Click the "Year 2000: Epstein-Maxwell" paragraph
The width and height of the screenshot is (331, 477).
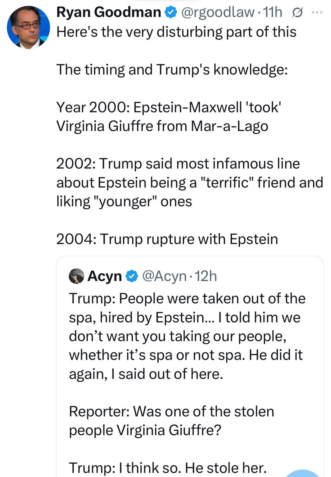pos(169,117)
